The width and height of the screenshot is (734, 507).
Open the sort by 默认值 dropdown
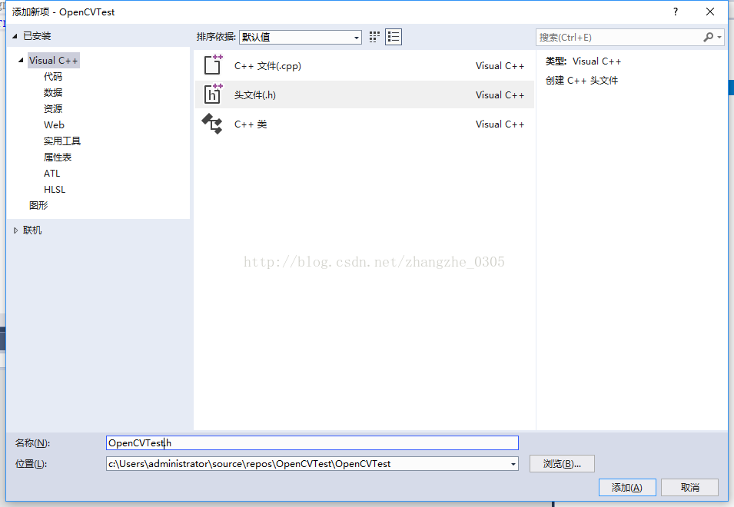(300, 37)
